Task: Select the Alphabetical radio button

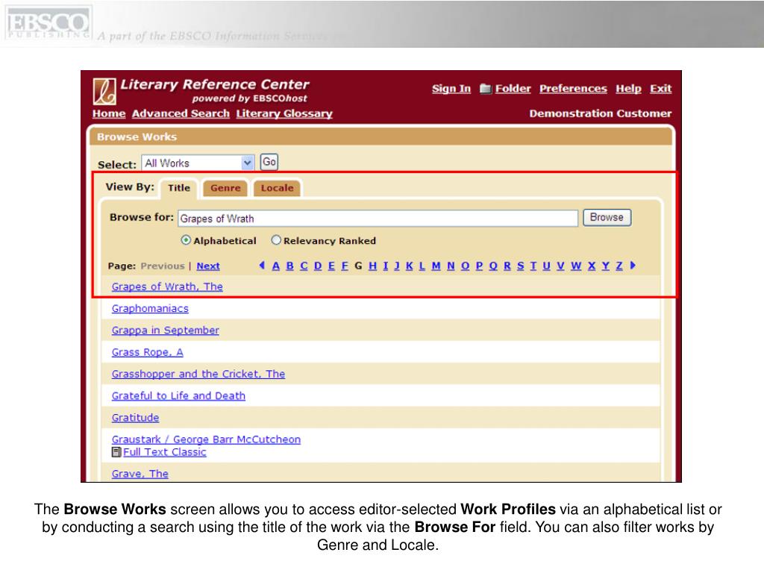Action: pyautogui.click(x=186, y=240)
